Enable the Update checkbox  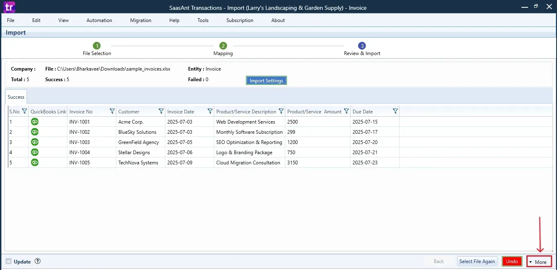tap(9, 261)
